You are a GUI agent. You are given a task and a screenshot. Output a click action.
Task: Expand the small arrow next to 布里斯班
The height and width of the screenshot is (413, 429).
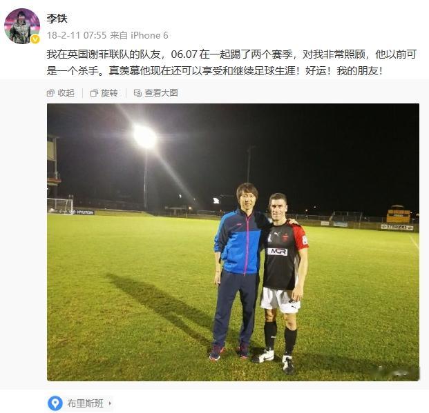110,403
